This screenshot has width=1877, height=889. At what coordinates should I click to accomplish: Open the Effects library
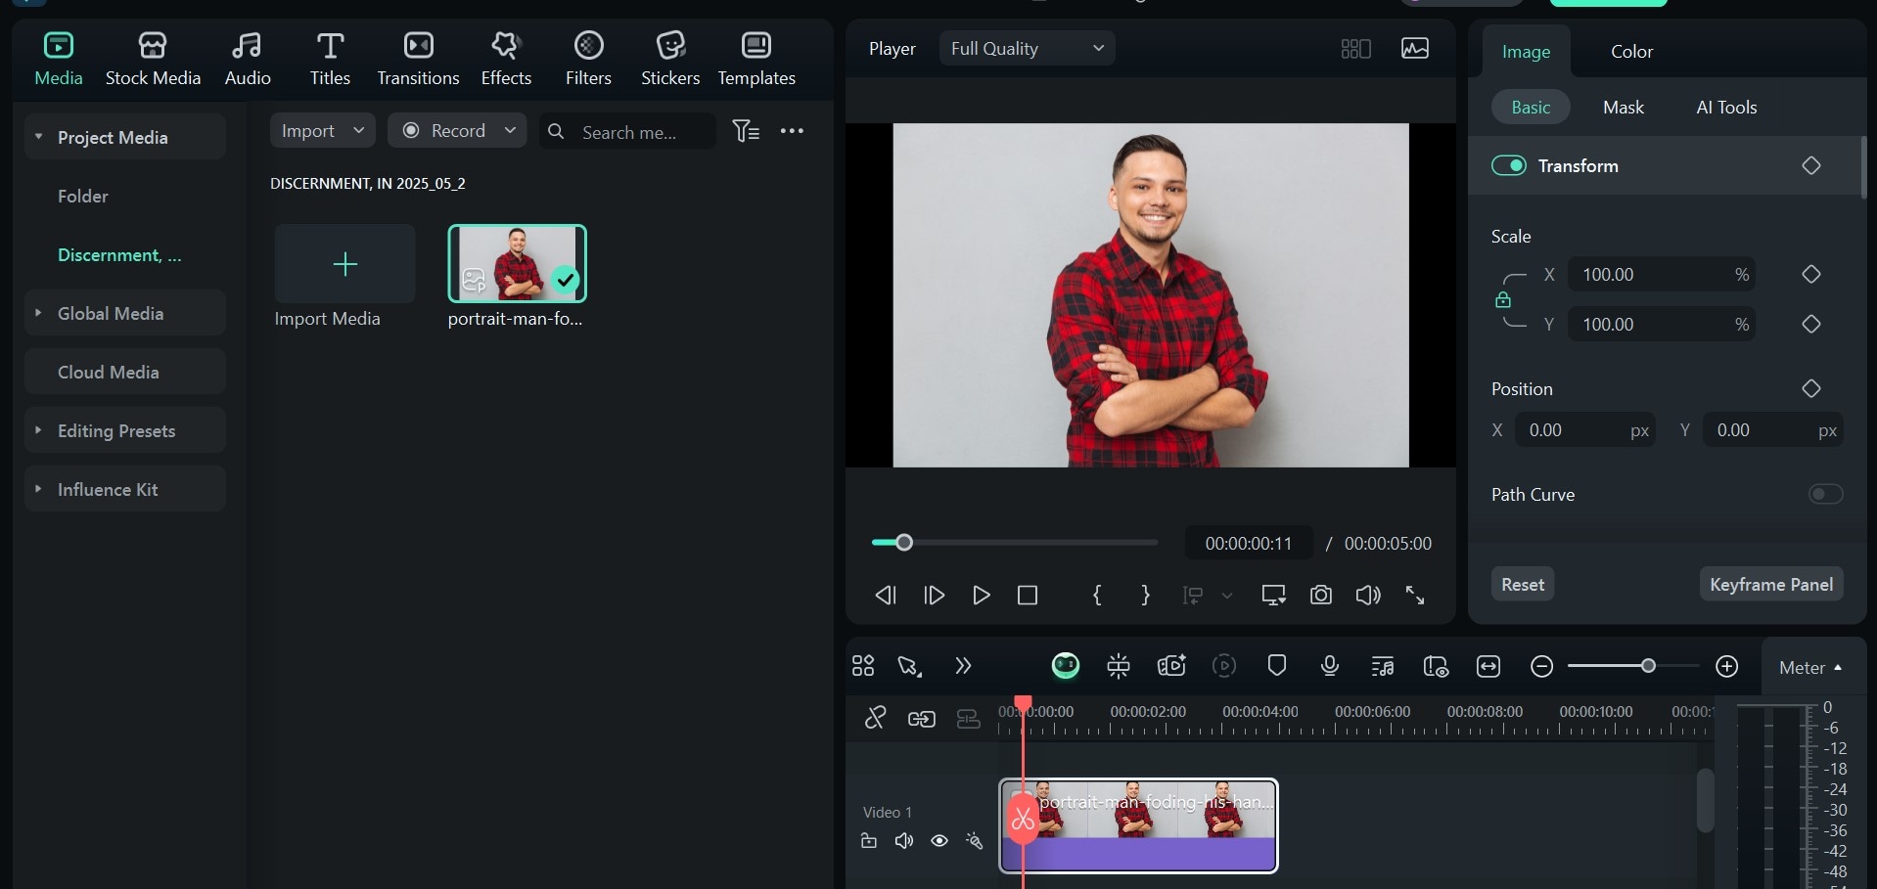tap(506, 59)
